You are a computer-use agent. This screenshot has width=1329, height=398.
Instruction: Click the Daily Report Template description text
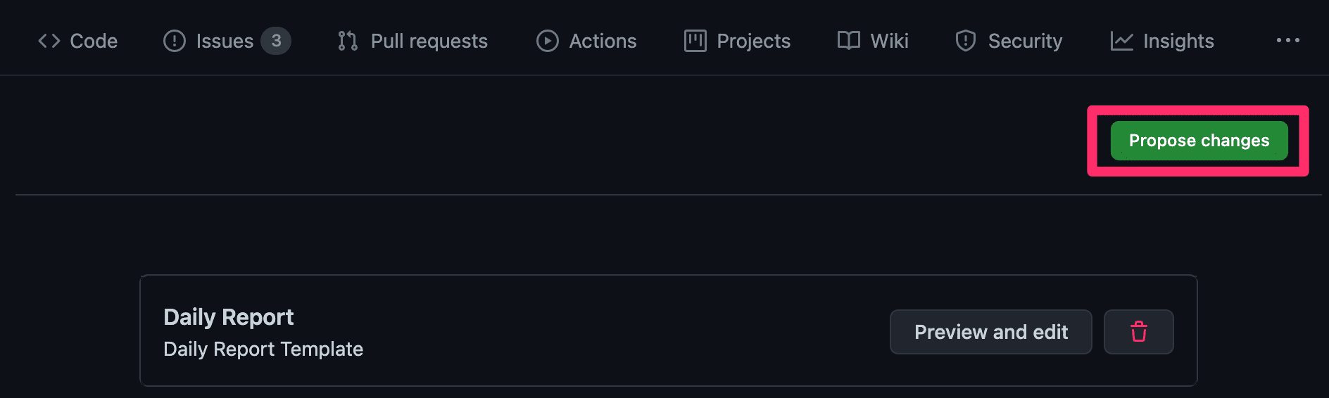coord(263,349)
